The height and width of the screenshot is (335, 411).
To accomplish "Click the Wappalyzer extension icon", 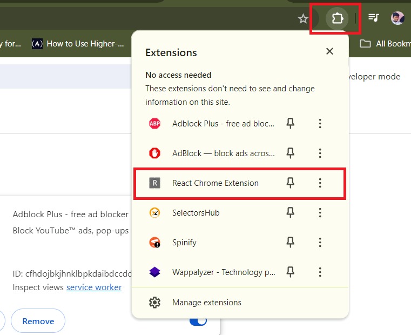I will coord(154,272).
